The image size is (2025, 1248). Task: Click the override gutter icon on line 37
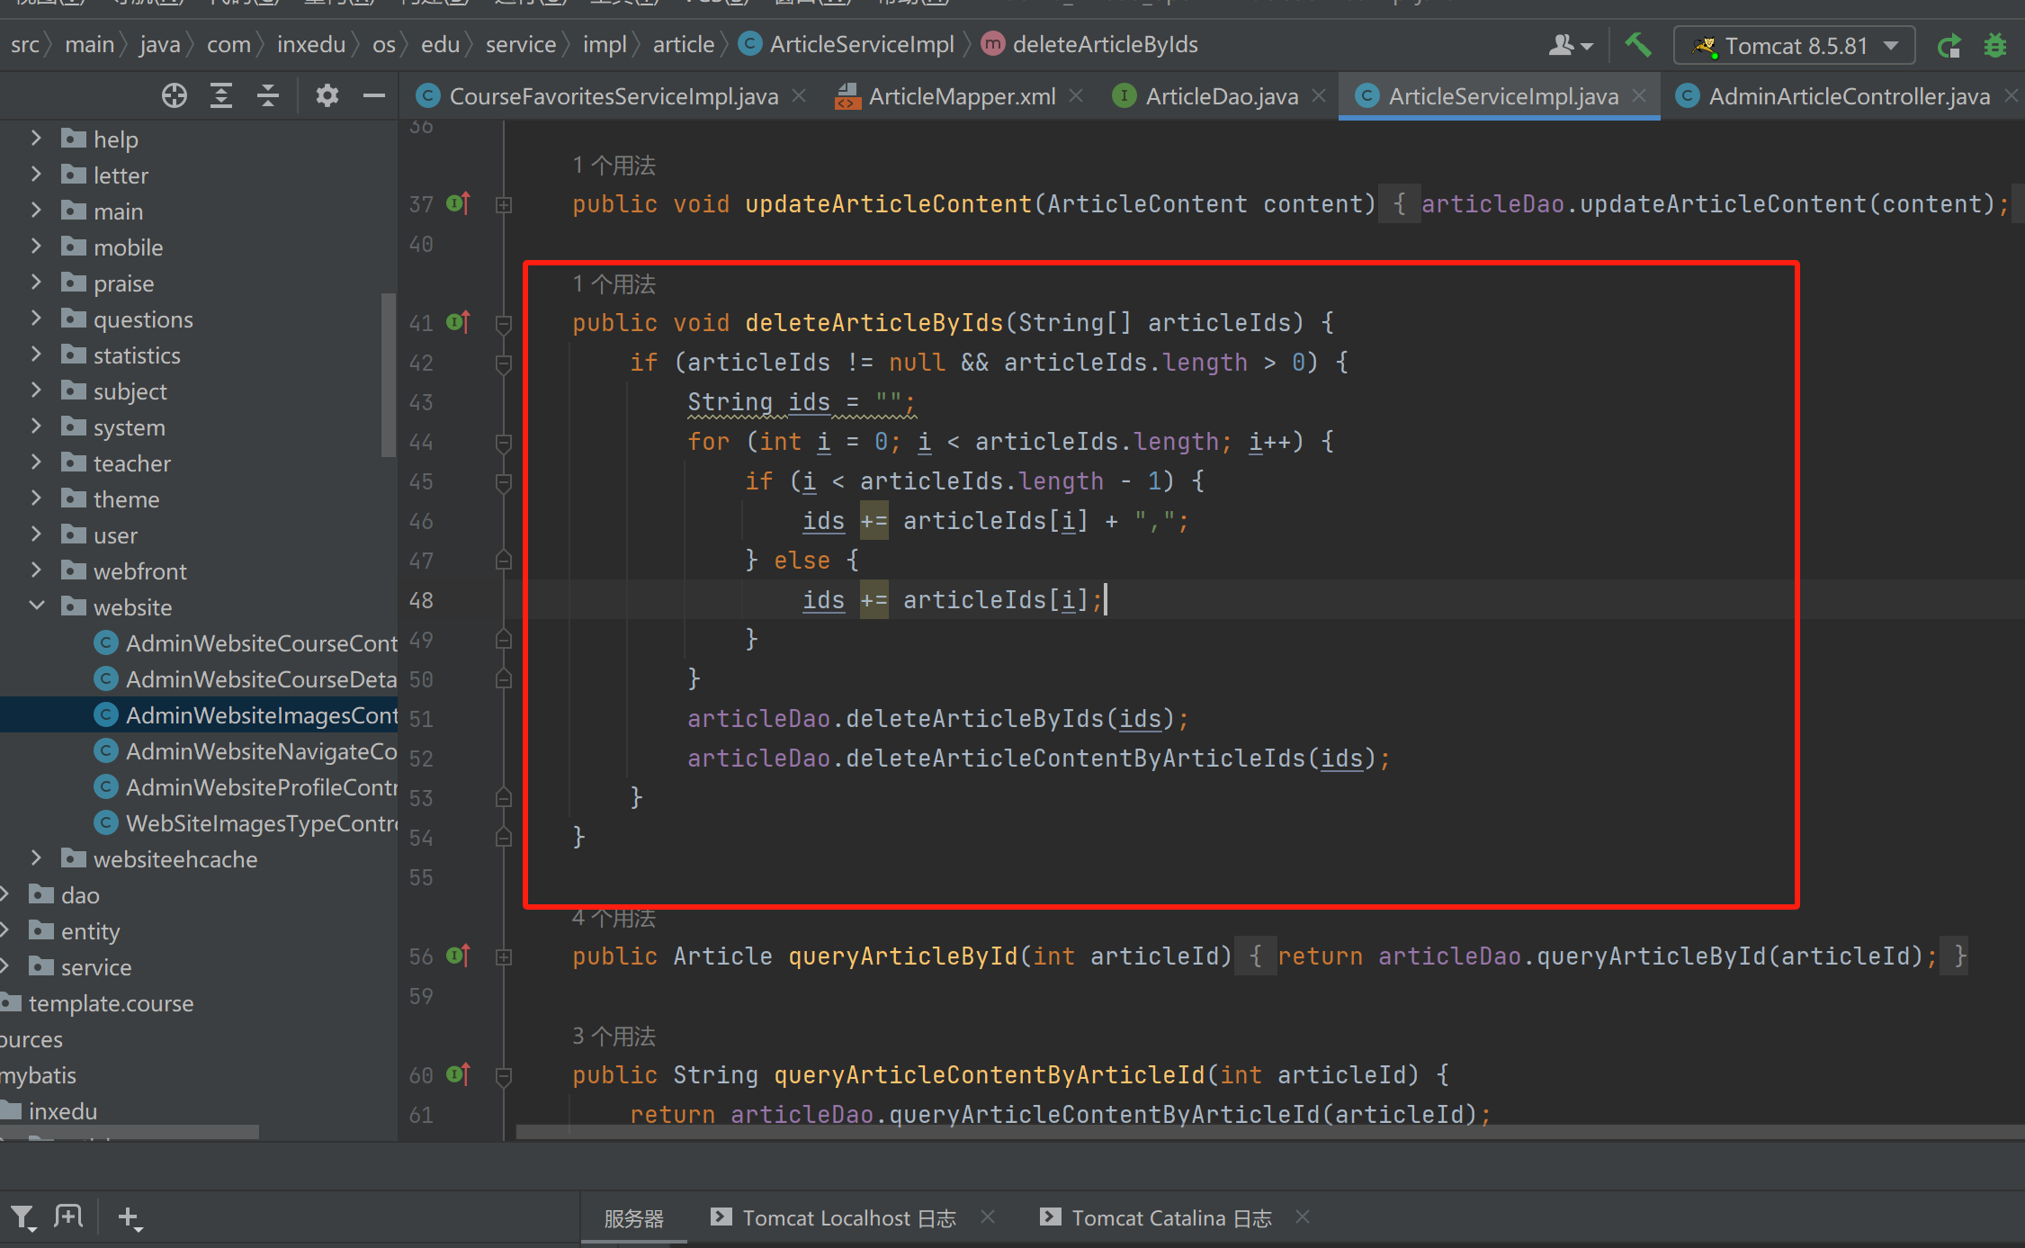pyautogui.click(x=458, y=204)
